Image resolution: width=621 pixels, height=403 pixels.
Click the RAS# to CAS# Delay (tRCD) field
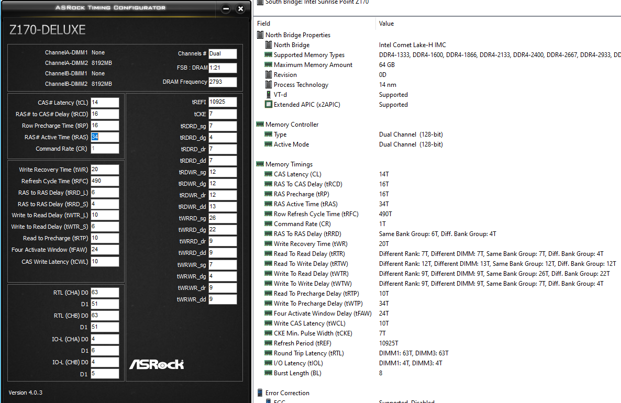(105, 114)
